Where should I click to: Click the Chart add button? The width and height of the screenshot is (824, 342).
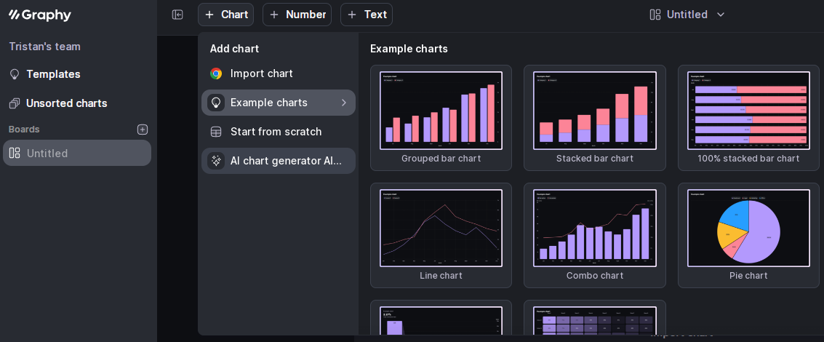click(x=226, y=15)
